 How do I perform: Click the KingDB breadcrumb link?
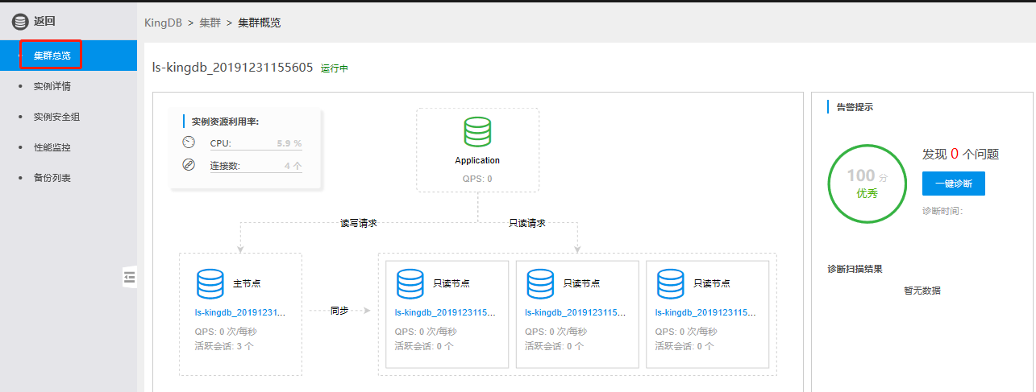(163, 23)
